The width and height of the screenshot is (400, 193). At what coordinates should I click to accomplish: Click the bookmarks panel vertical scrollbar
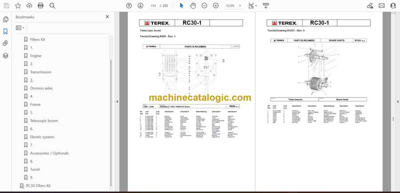(x=111, y=123)
